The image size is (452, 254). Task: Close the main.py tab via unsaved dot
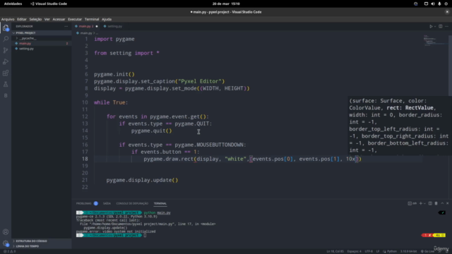pos(97,26)
